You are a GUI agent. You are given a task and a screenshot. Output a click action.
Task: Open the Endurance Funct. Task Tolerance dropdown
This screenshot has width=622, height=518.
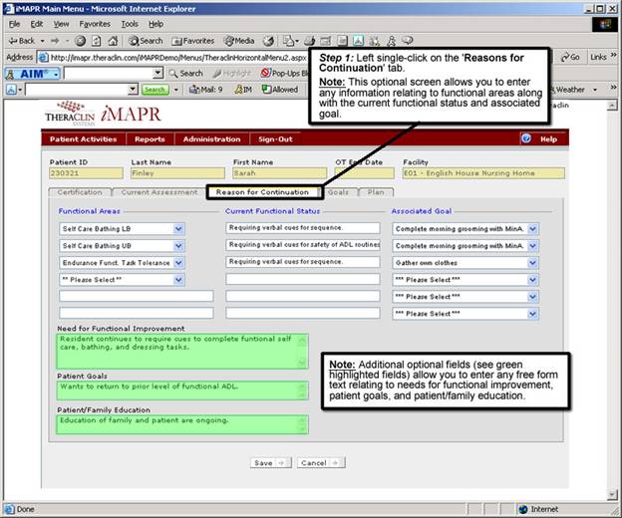point(178,262)
